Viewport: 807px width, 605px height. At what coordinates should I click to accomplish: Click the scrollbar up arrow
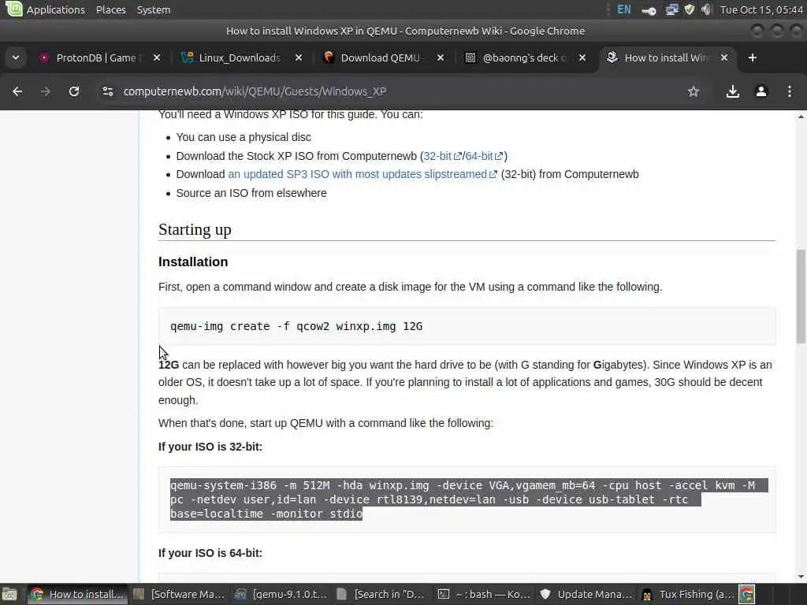coord(801,117)
